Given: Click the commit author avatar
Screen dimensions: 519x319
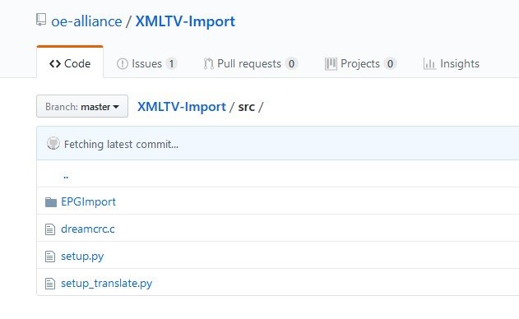Looking at the screenshot, I should coord(53,143).
